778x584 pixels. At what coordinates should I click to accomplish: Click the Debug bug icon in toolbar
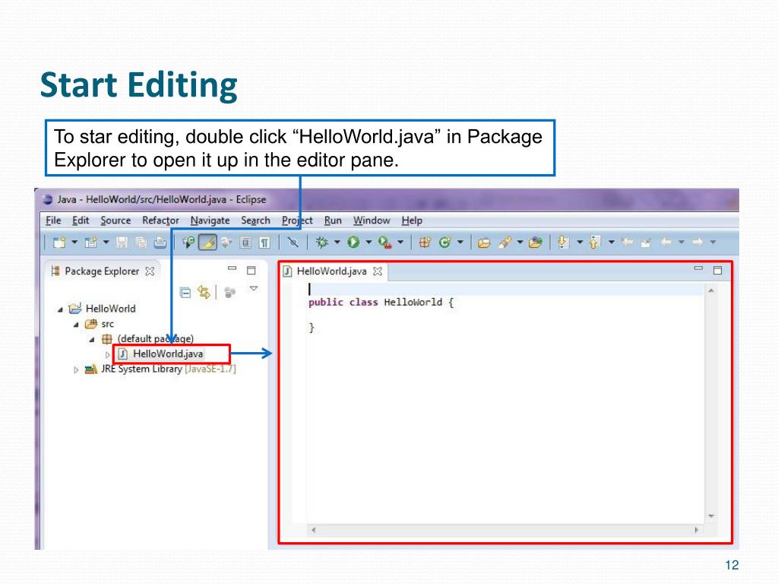[x=322, y=243]
